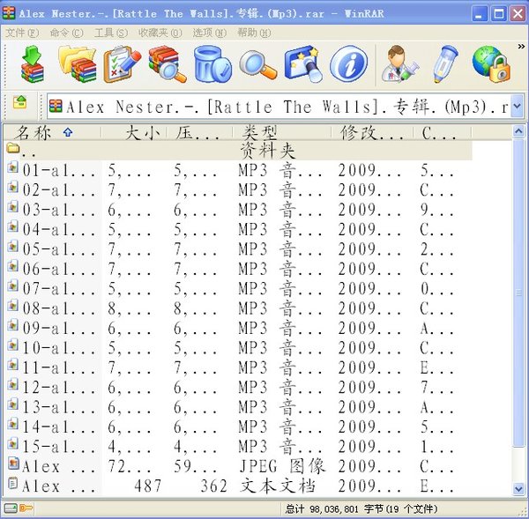Click the Add to archive toolbar icon

point(33,64)
